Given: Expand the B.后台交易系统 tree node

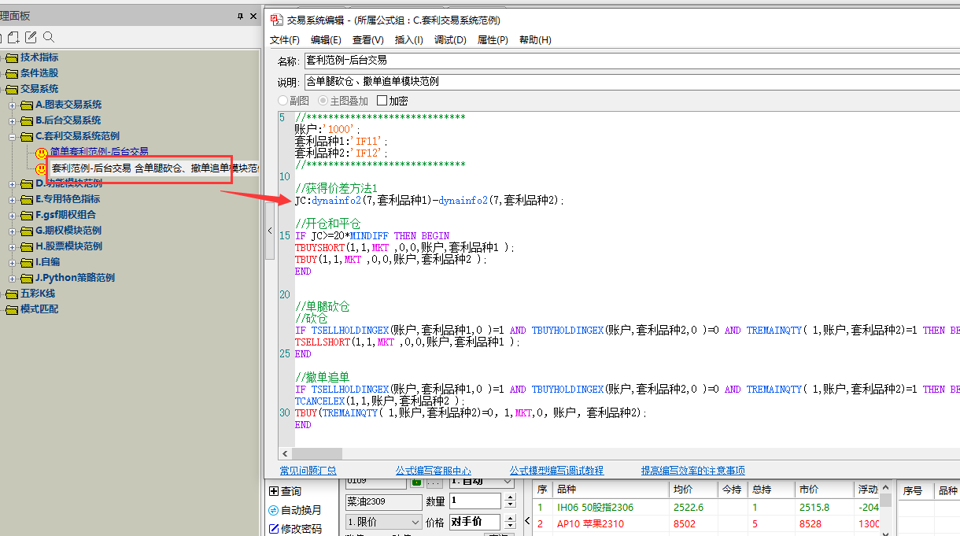Looking at the screenshot, I should coord(12,120).
